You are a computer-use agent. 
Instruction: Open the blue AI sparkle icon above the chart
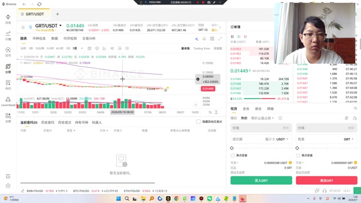click(197, 39)
